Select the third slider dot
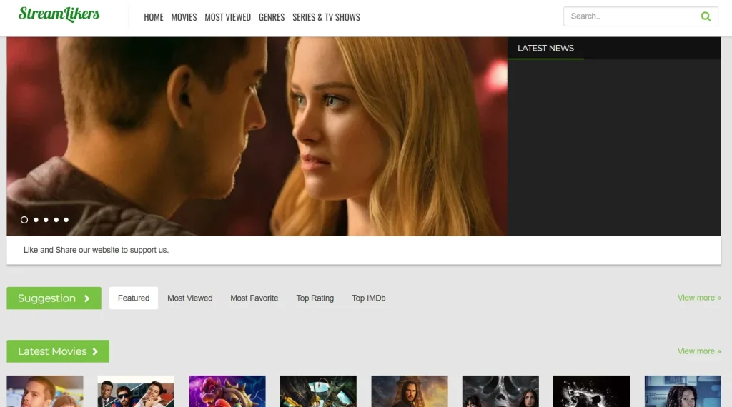Image resolution: width=732 pixels, height=407 pixels. coord(46,220)
